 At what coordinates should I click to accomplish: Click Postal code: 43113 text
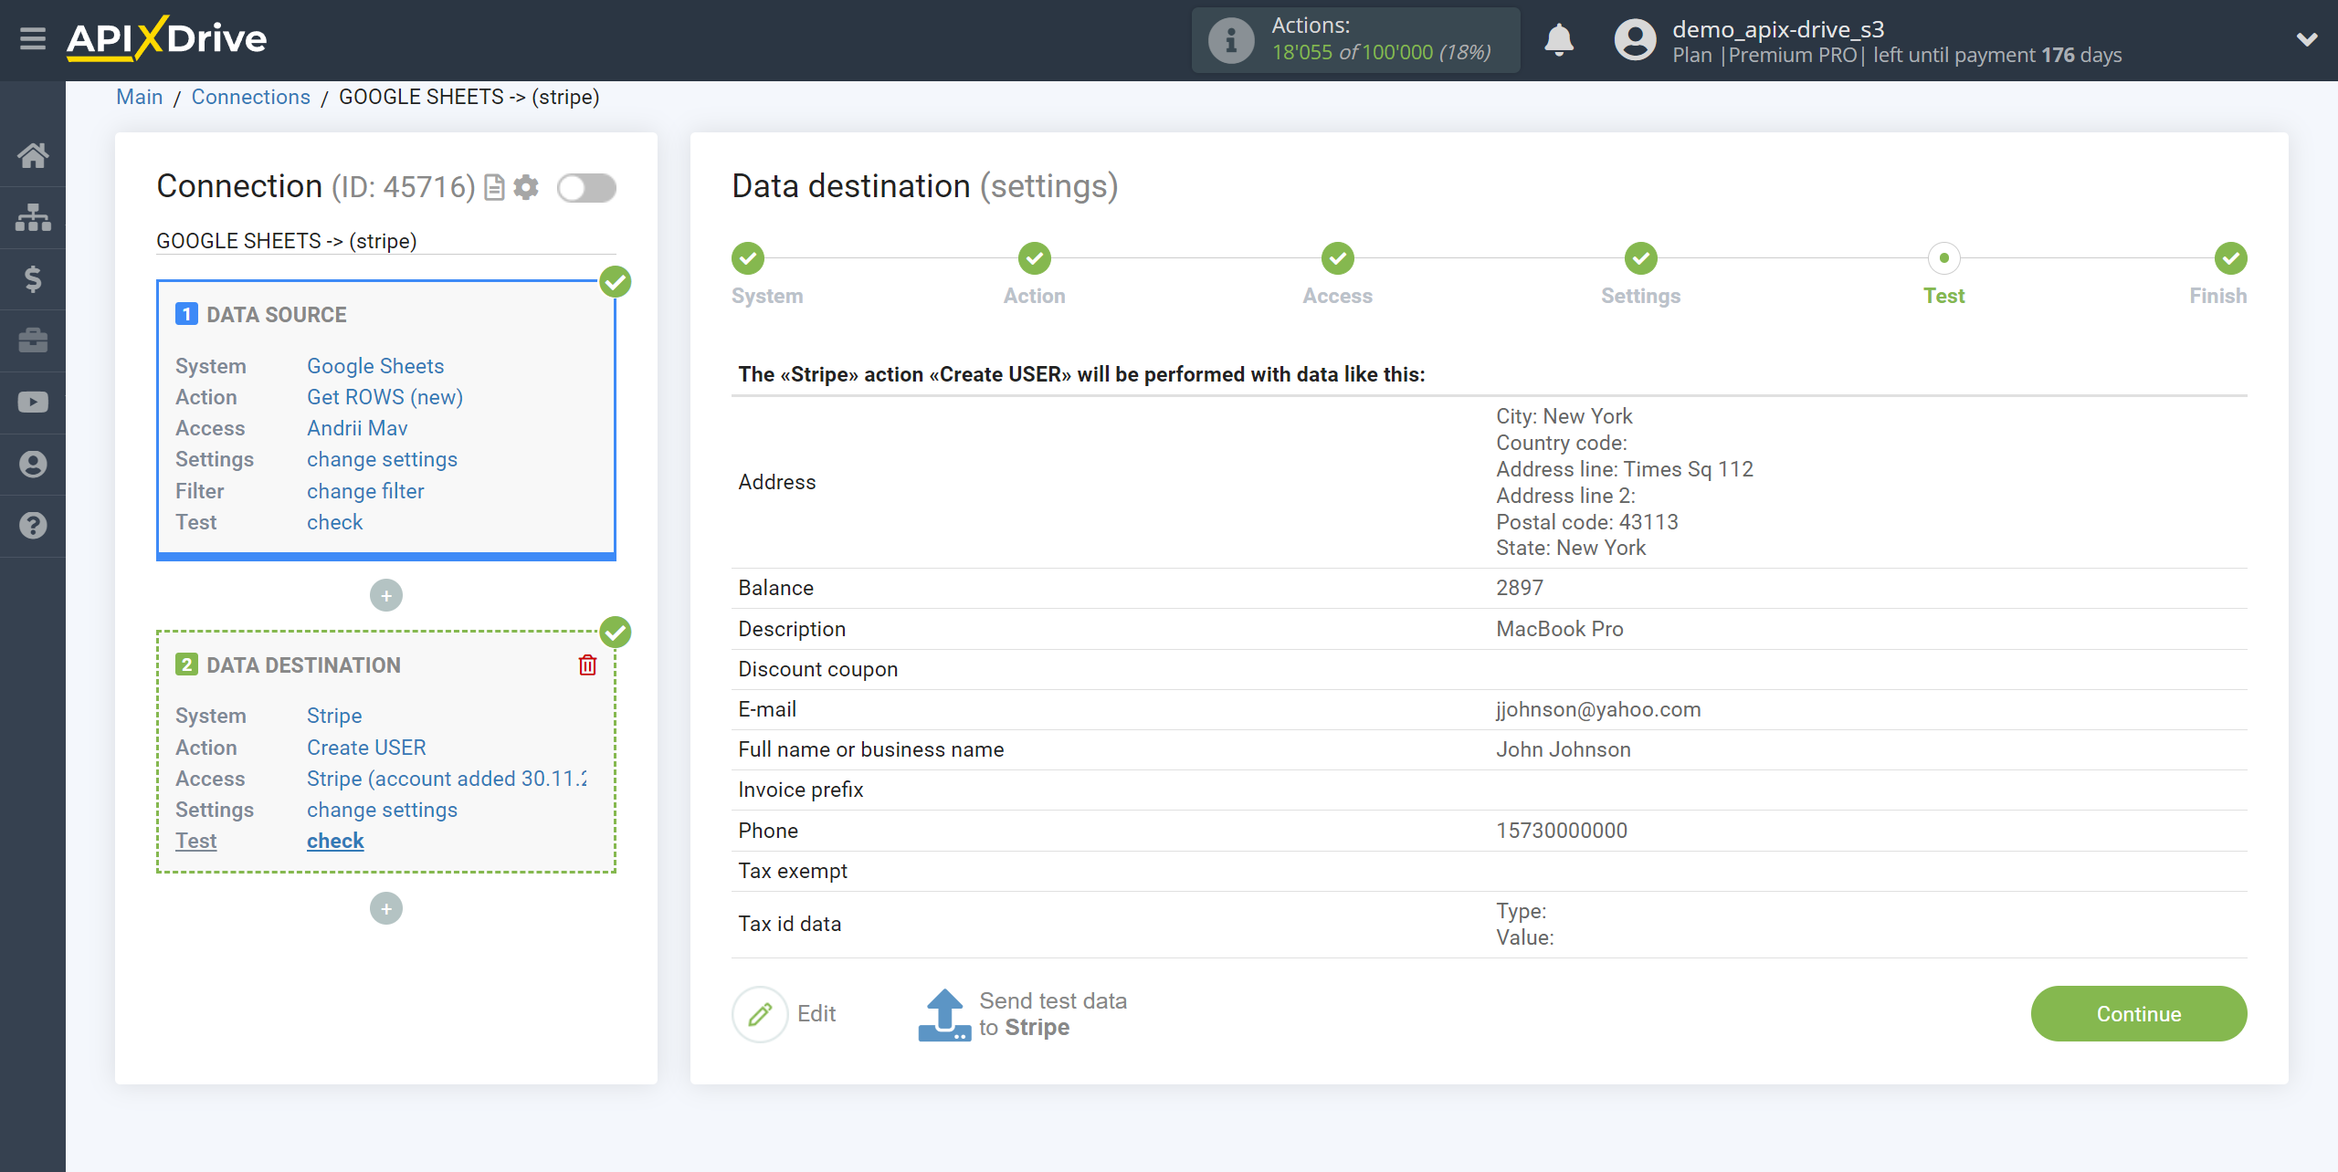click(x=1587, y=522)
